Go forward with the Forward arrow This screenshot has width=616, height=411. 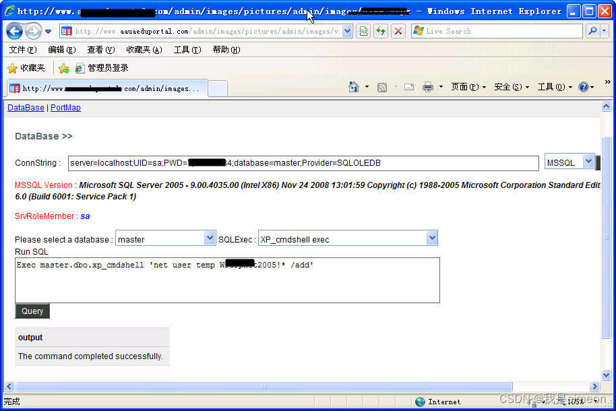[33, 31]
